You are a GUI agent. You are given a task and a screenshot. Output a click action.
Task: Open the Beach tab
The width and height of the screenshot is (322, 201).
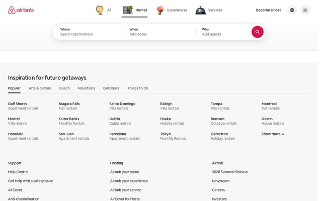[x=64, y=88]
